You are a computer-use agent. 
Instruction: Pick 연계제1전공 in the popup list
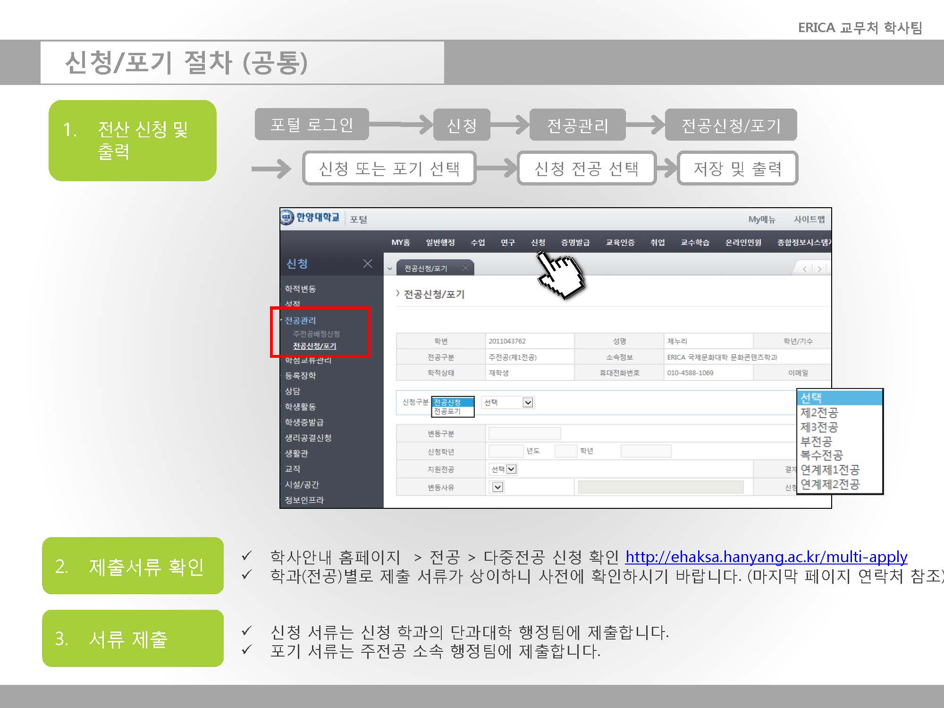coord(839,470)
